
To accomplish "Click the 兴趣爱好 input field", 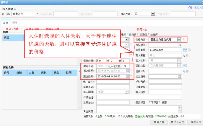I will point(165,87).
